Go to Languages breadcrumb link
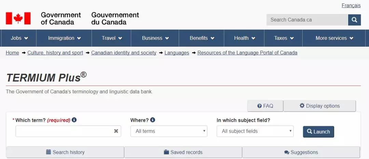The width and height of the screenshot is (369, 159). [x=177, y=53]
